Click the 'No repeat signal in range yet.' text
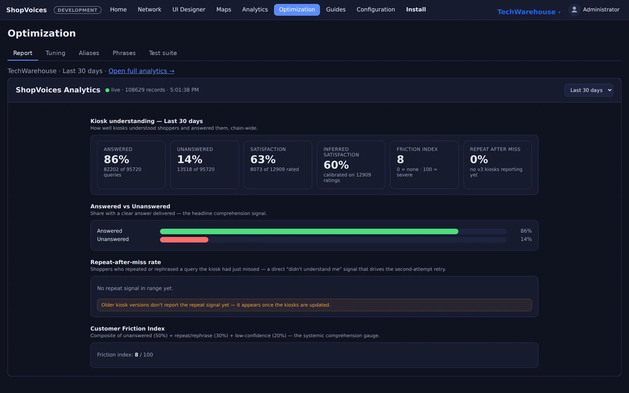629x393 pixels. tap(135, 288)
